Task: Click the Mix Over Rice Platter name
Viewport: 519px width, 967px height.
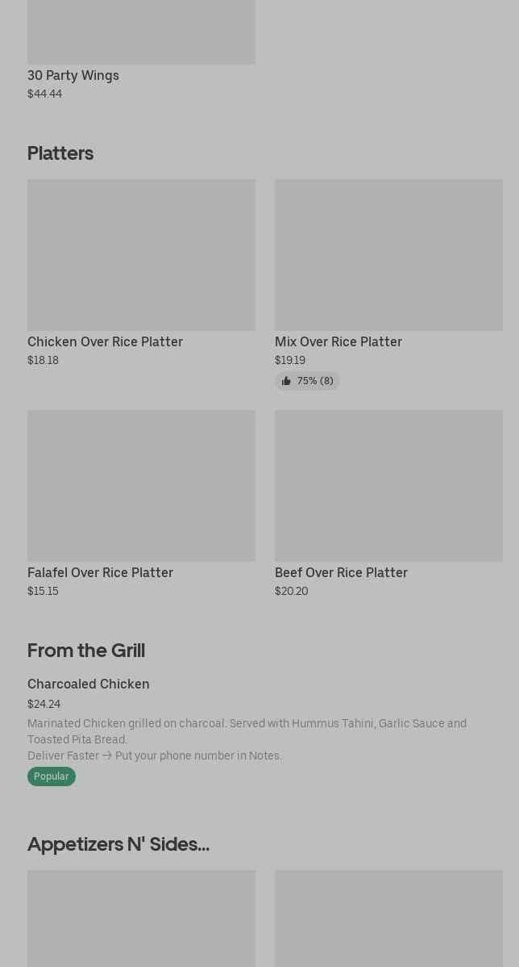Action: point(338,341)
